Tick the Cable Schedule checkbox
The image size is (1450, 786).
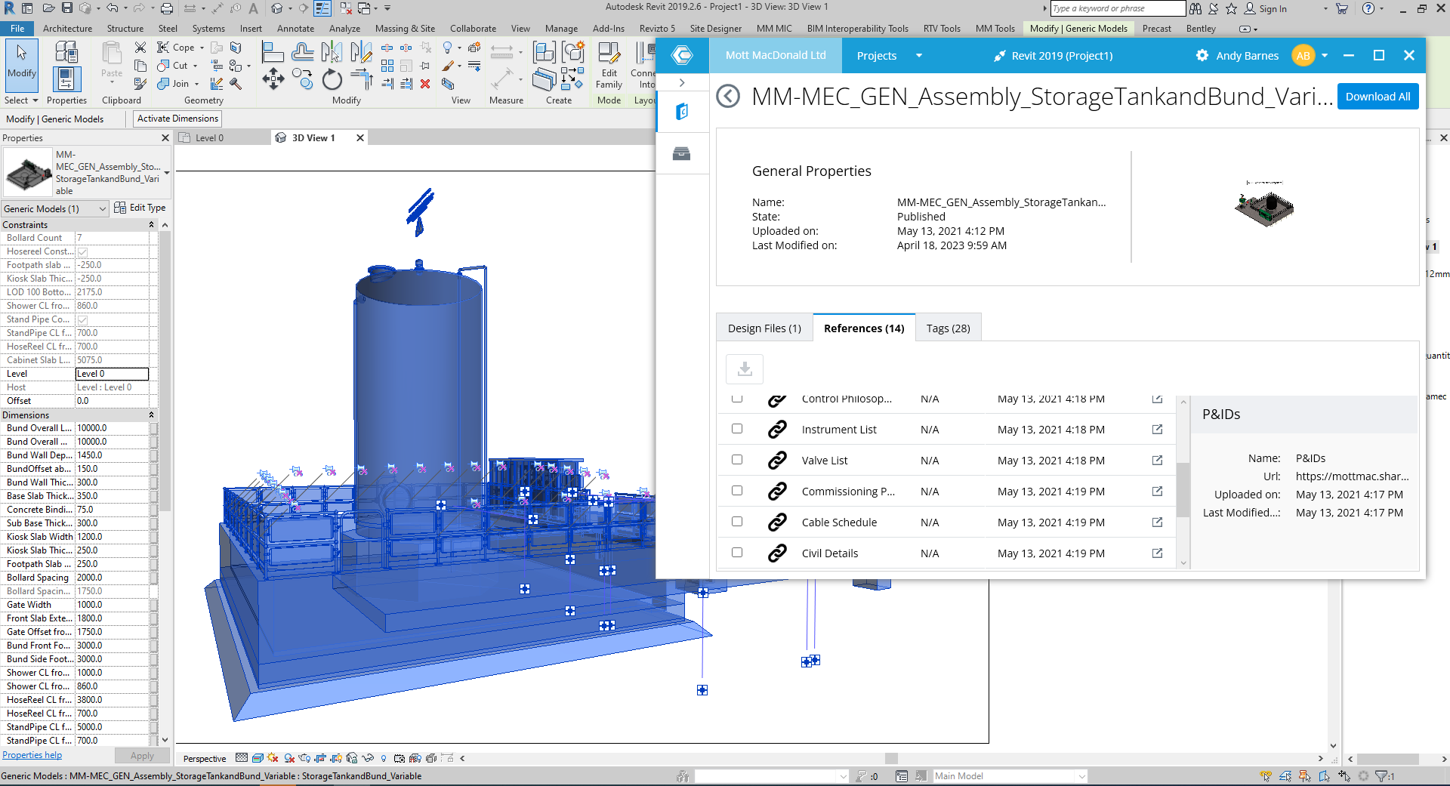tap(737, 522)
